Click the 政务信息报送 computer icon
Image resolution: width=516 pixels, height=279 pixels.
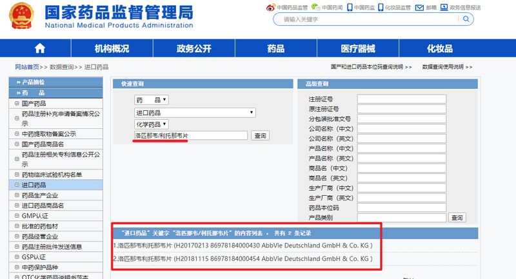coord(443,8)
